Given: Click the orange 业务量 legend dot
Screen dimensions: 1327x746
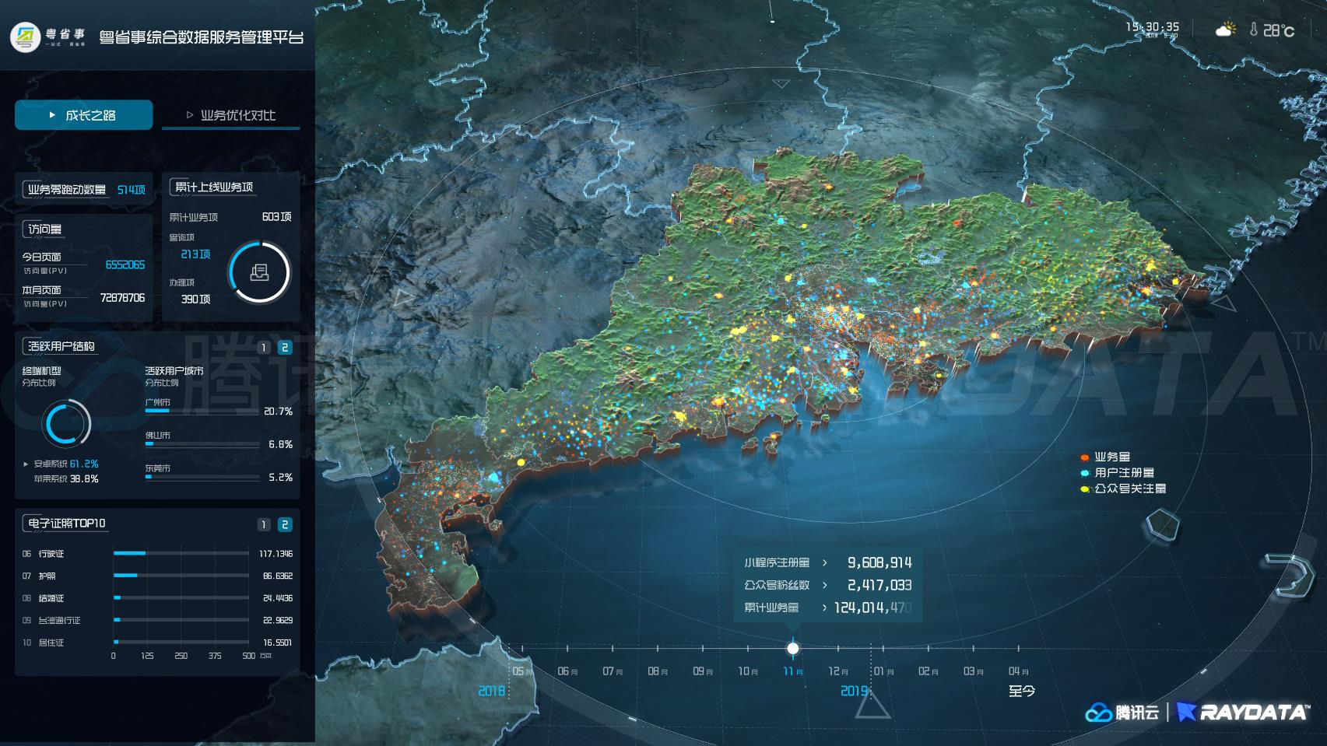Looking at the screenshot, I should 1084,457.
